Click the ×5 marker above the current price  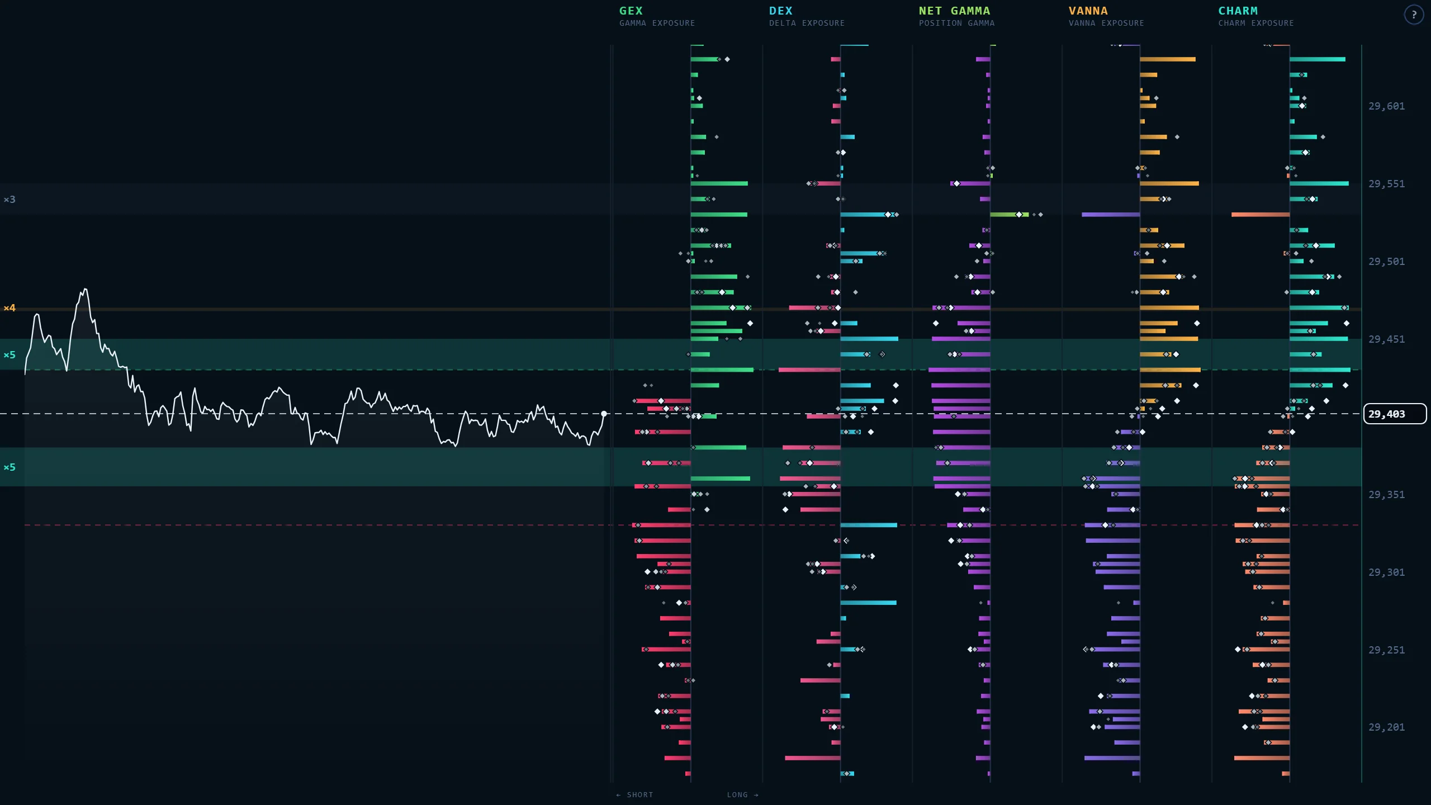pyautogui.click(x=10, y=355)
